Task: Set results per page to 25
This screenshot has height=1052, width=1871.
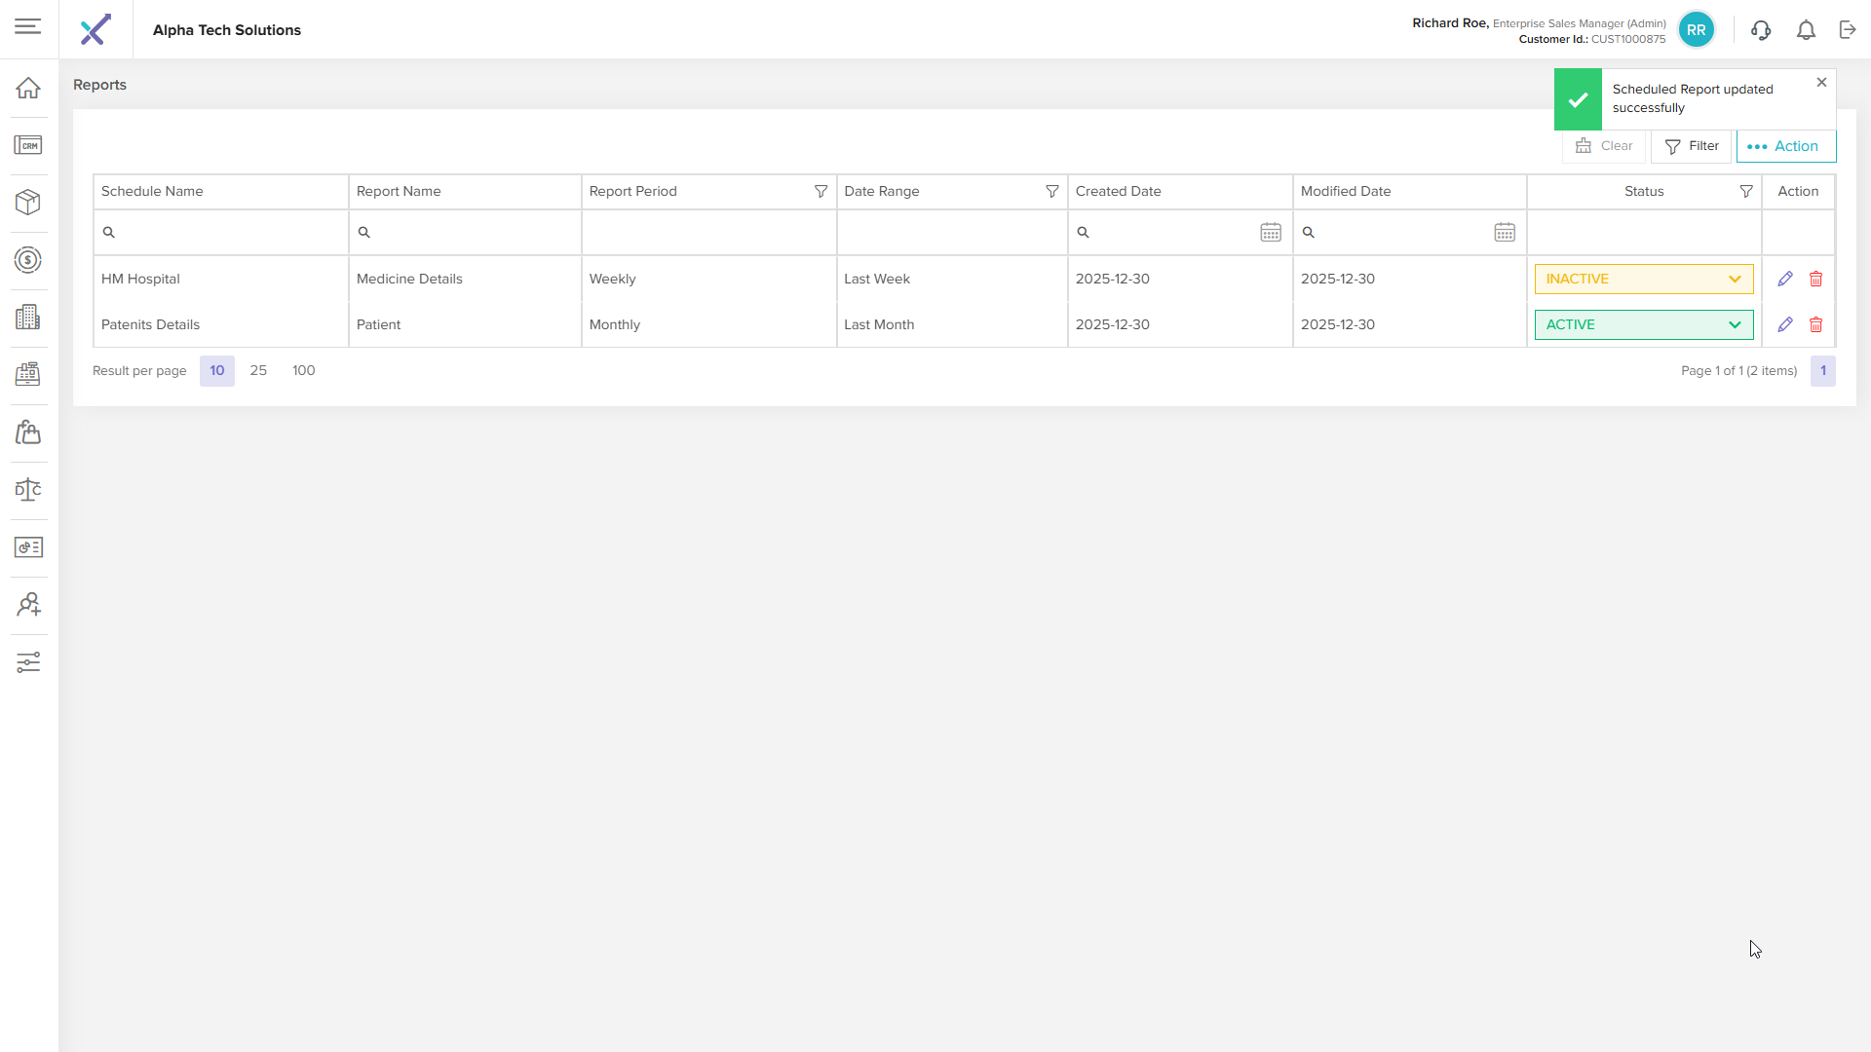Action: (258, 371)
